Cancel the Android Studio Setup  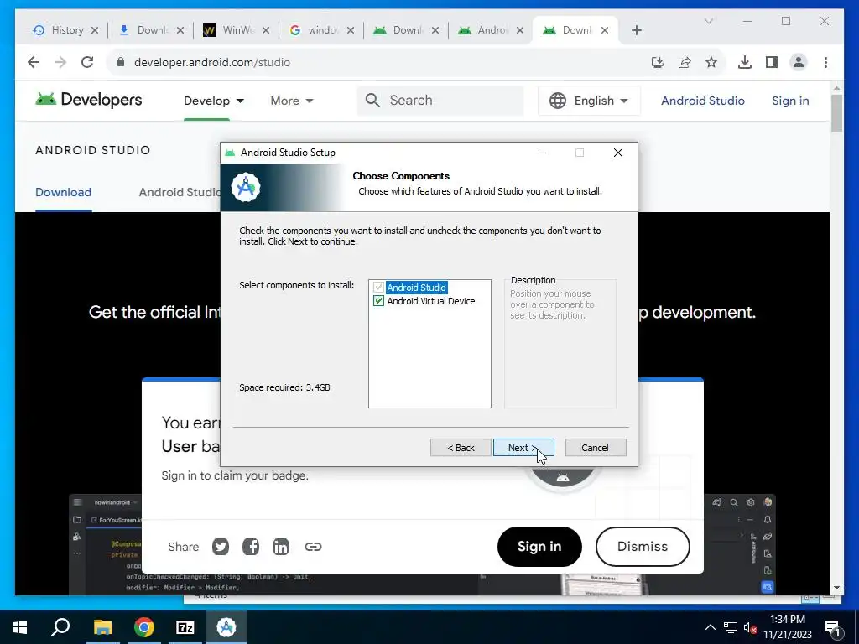tap(595, 448)
